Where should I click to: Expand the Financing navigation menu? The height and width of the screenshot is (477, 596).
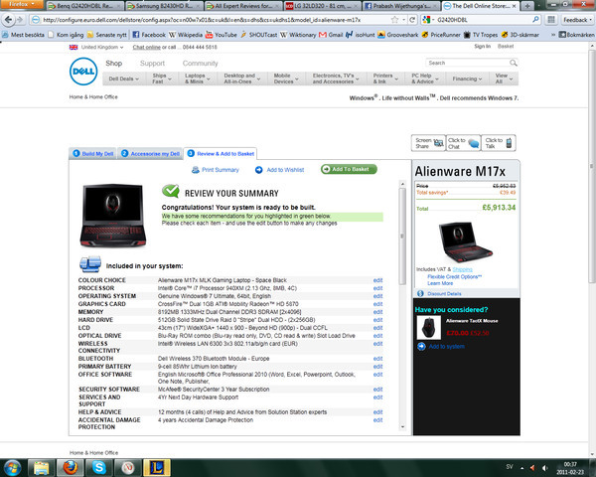(465, 78)
